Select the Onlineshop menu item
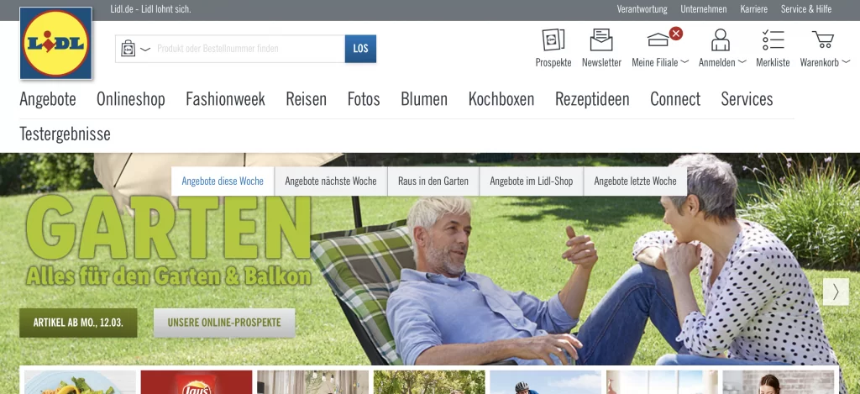 (x=130, y=99)
